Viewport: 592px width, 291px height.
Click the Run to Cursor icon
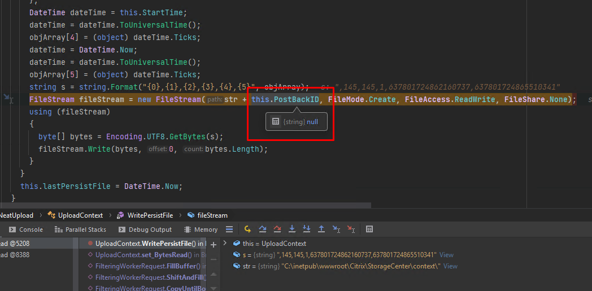(336, 230)
